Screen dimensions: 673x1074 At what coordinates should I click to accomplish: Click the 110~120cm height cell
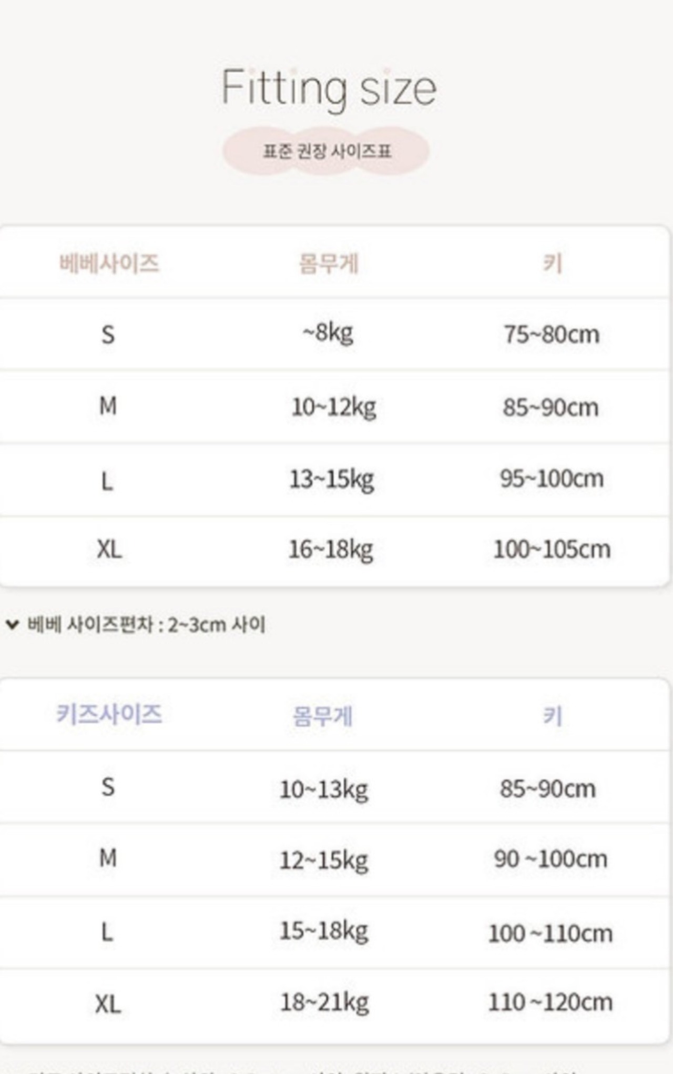point(550,1002)
